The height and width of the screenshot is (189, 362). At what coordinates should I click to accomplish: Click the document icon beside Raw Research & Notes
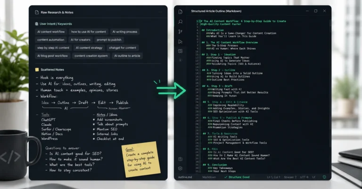tap(37, 12)
